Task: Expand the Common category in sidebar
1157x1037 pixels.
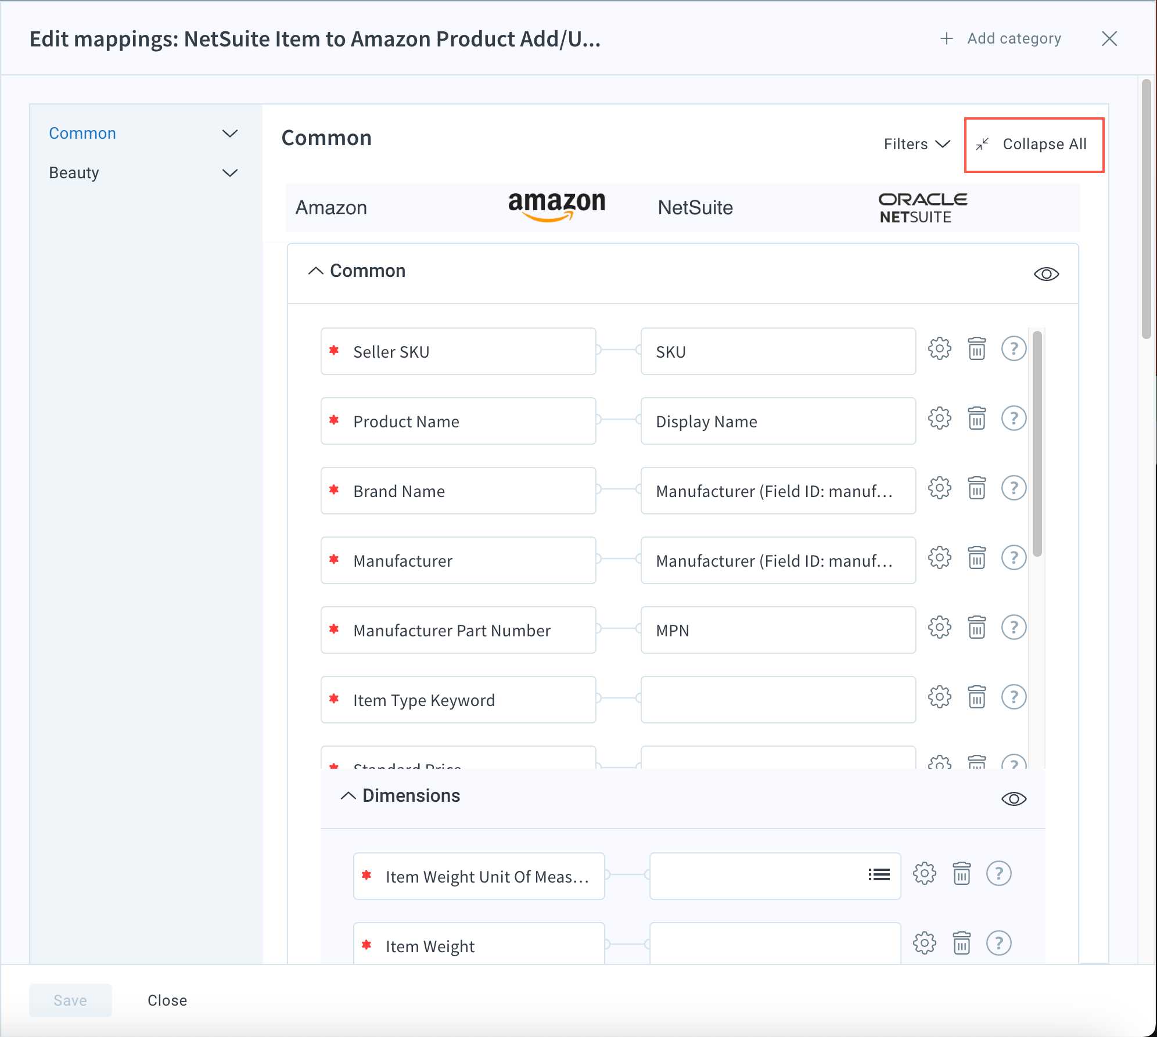Action: pos(230,134)
